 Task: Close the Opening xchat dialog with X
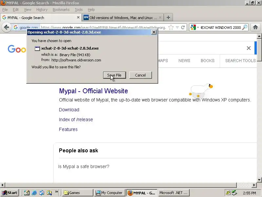pos(154,32)
